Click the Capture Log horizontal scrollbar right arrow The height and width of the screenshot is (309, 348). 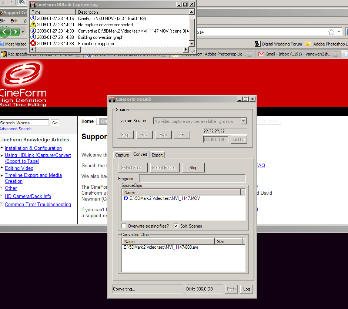186,50
